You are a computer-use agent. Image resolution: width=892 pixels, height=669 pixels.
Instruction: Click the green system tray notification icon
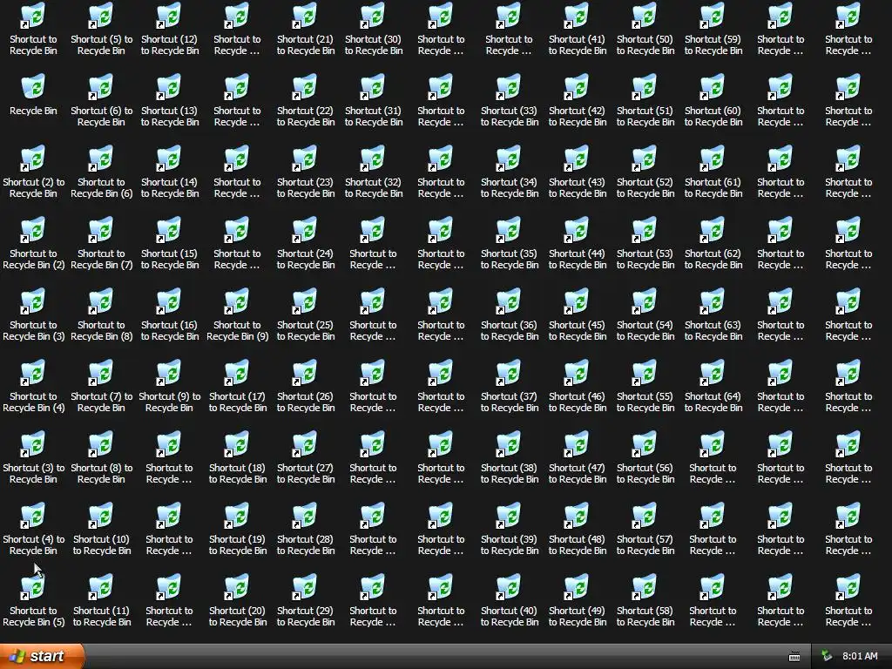coord(827,656)
